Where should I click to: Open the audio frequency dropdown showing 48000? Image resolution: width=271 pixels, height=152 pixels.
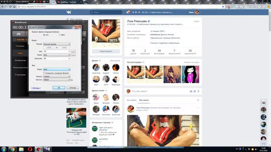[57, 80]
